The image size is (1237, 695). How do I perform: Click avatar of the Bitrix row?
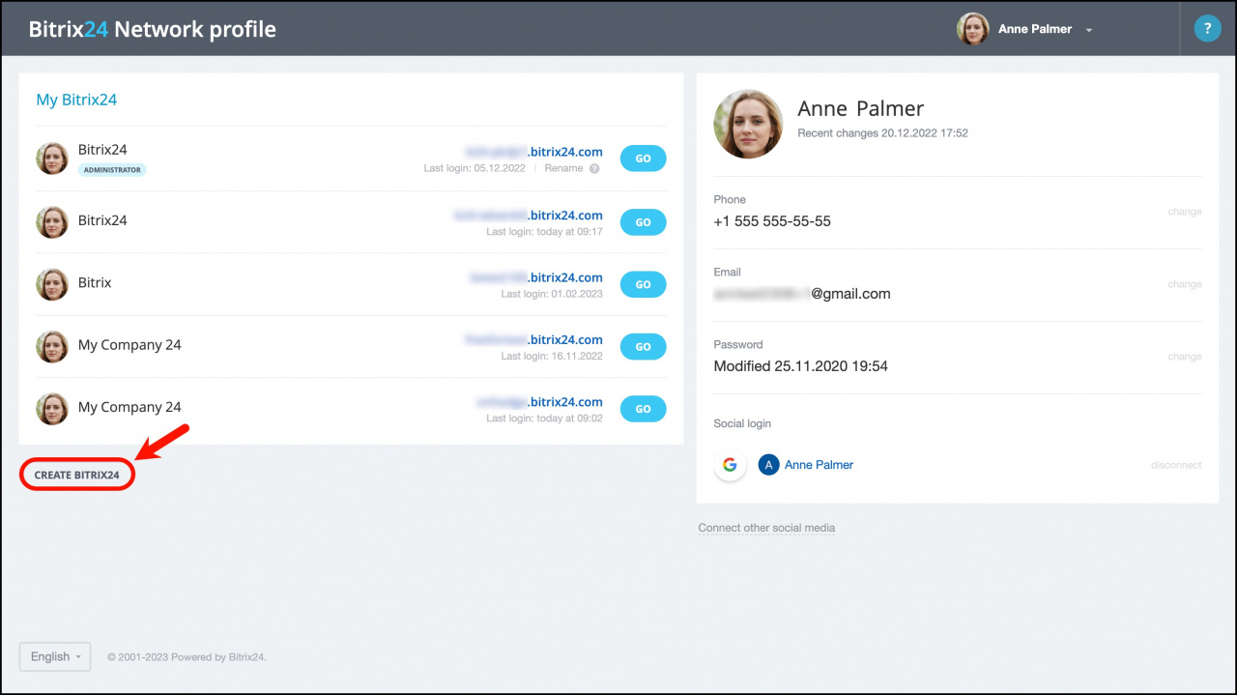pos(52,284)
